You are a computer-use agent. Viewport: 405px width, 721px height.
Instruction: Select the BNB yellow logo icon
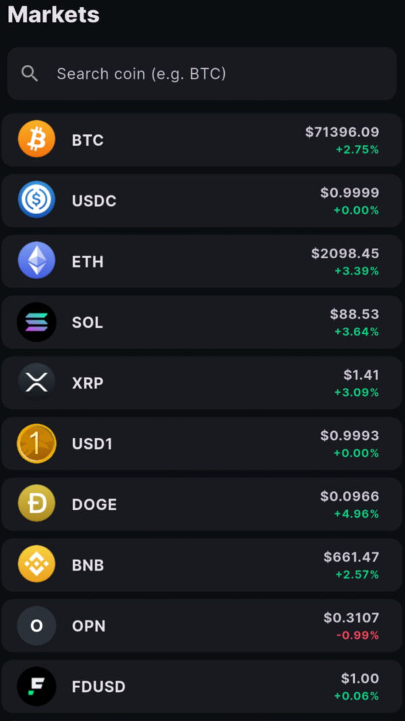[x=36, y=564]
